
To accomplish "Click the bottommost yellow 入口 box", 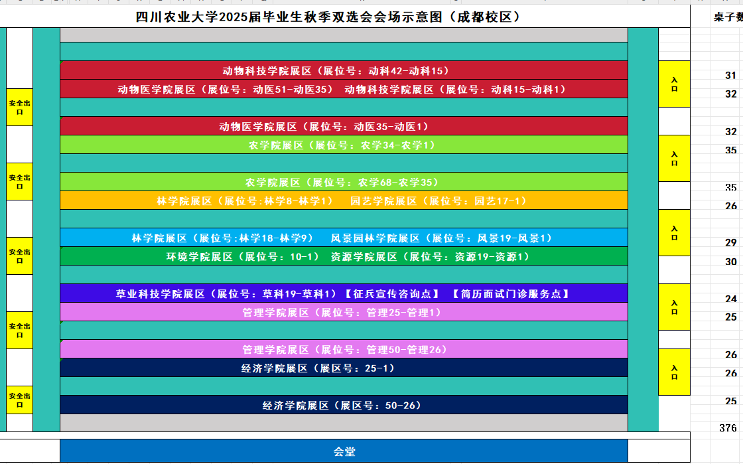I will (x=675, y=372).
